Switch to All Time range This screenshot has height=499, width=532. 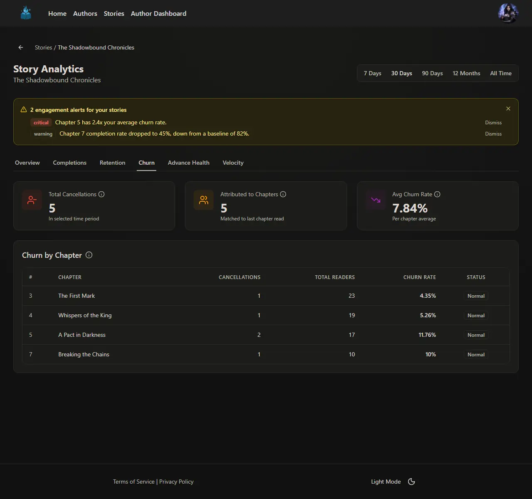point(500,73)
